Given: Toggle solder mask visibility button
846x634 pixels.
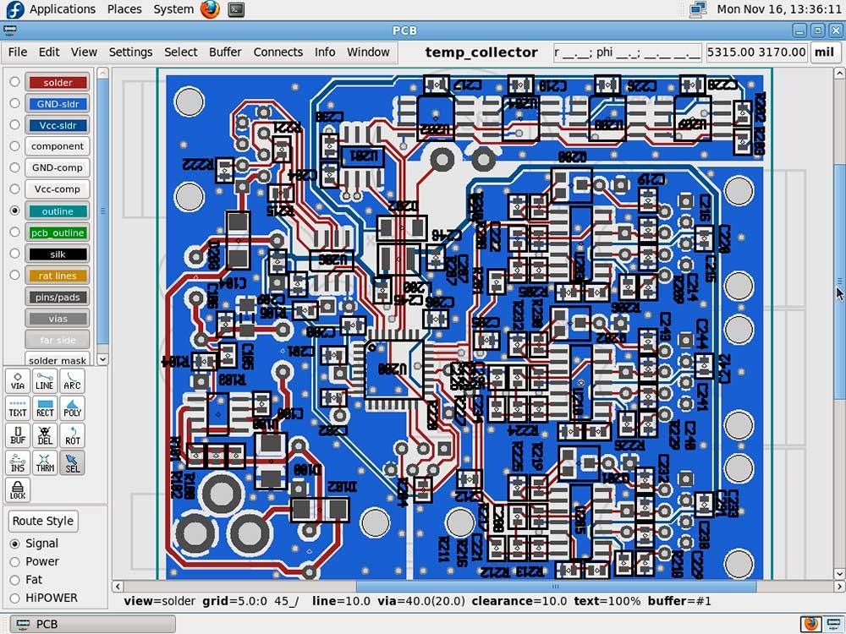Looking at the screenshot, I should [x=58, y=359].
